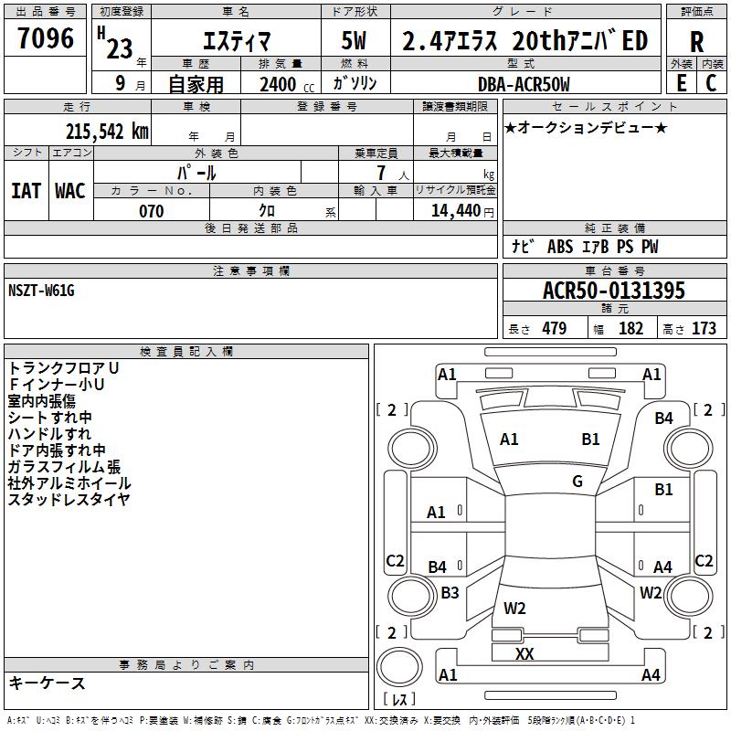The image size is (731, 731).
Task: Click exterior grade E
Action: 681,83
